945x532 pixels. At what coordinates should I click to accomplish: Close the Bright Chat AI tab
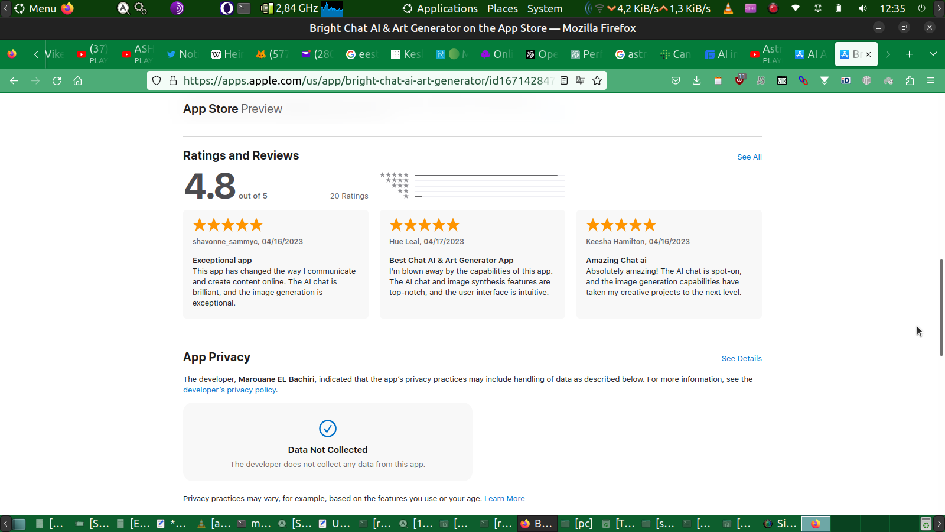pos(868,54)
